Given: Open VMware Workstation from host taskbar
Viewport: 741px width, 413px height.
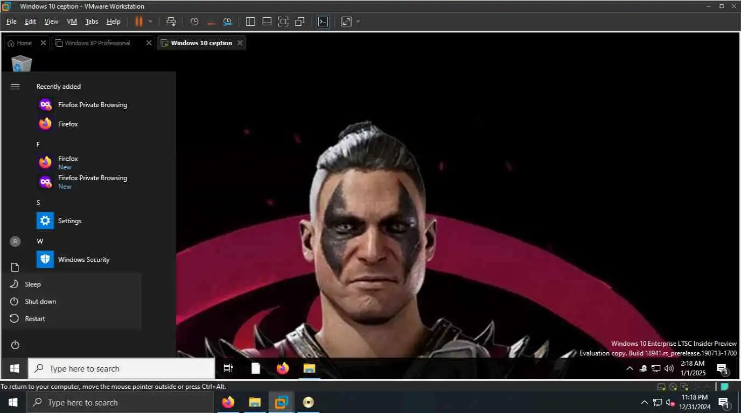Looking at the screenshot, I should [281, 402].
